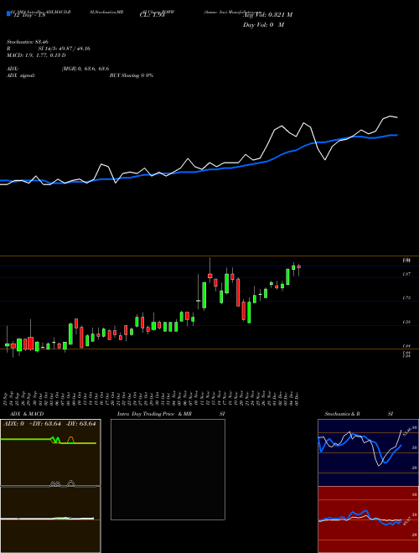Click the tall red candle after mid-November peak

point(238,292)
